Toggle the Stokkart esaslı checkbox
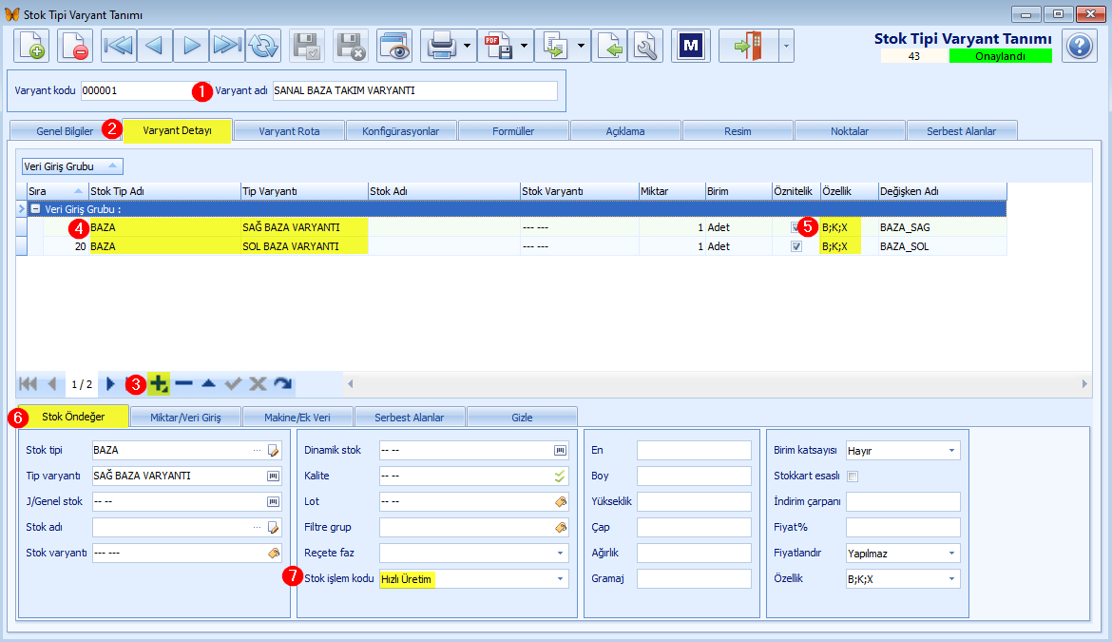Image resolution: width=1112 pixels, height=642 pixels. [853, 477]
